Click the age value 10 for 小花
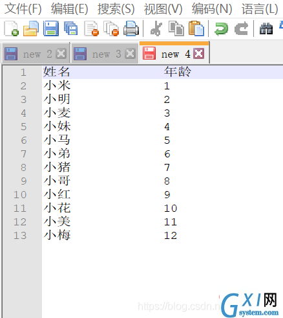283x318 pixels. pyautogui.click(x=171, y=209)
